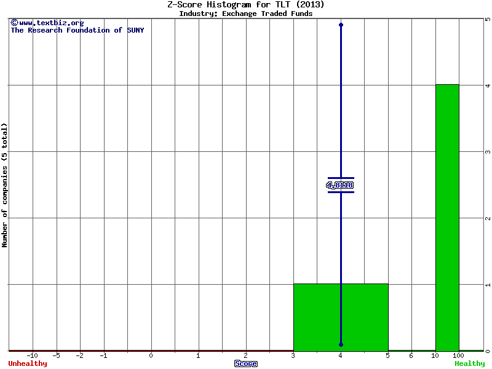Click the x-axis tick label -10

click(32, 355)
